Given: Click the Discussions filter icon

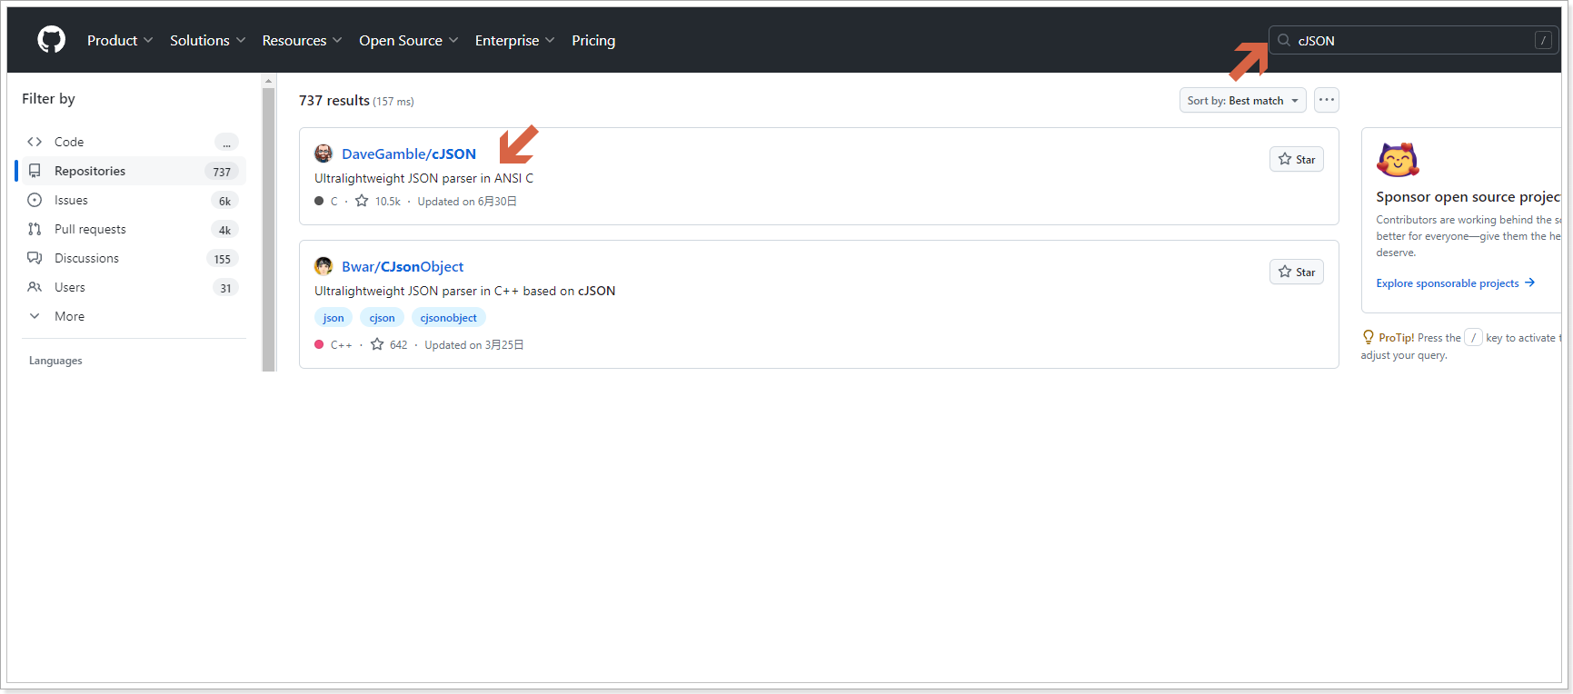Looking at the screenshot, I should coord(35,258).
